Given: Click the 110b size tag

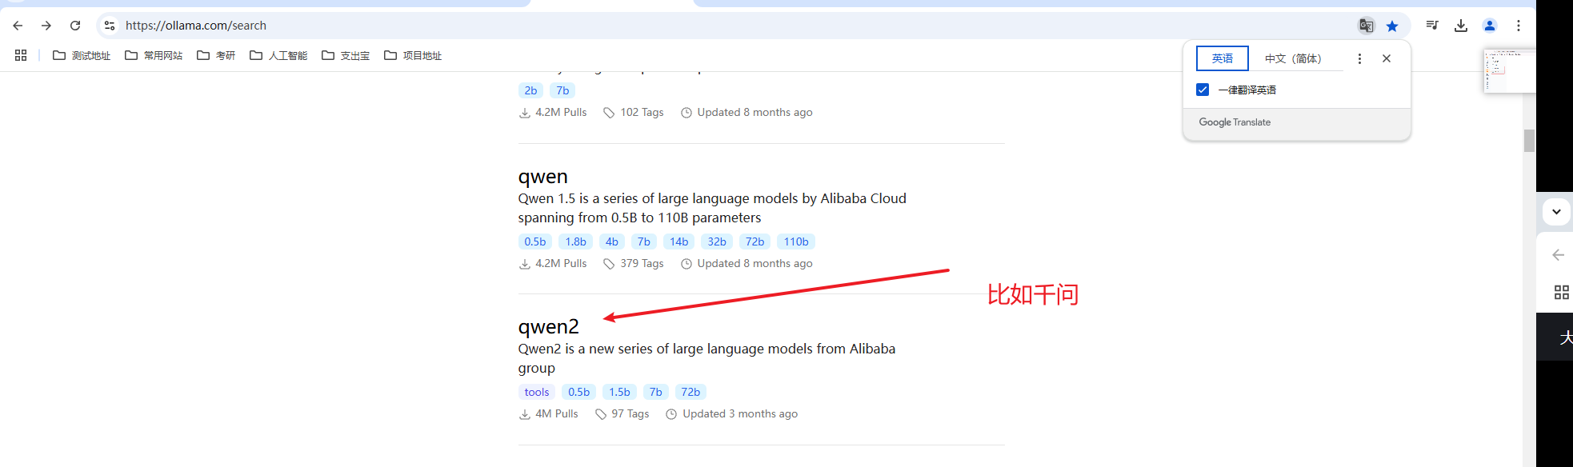Looking at the screenshot, I should coord(796,241).
